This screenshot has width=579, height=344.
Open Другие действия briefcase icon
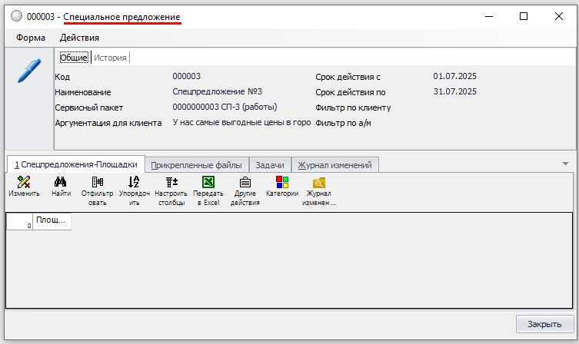pos(245,183)
